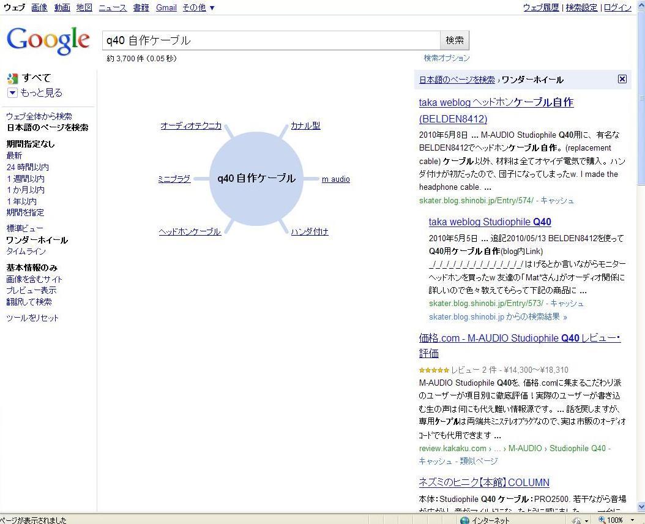Open the 動画 tab
Screen dimensions: 645x524
(x=62, y=7)
